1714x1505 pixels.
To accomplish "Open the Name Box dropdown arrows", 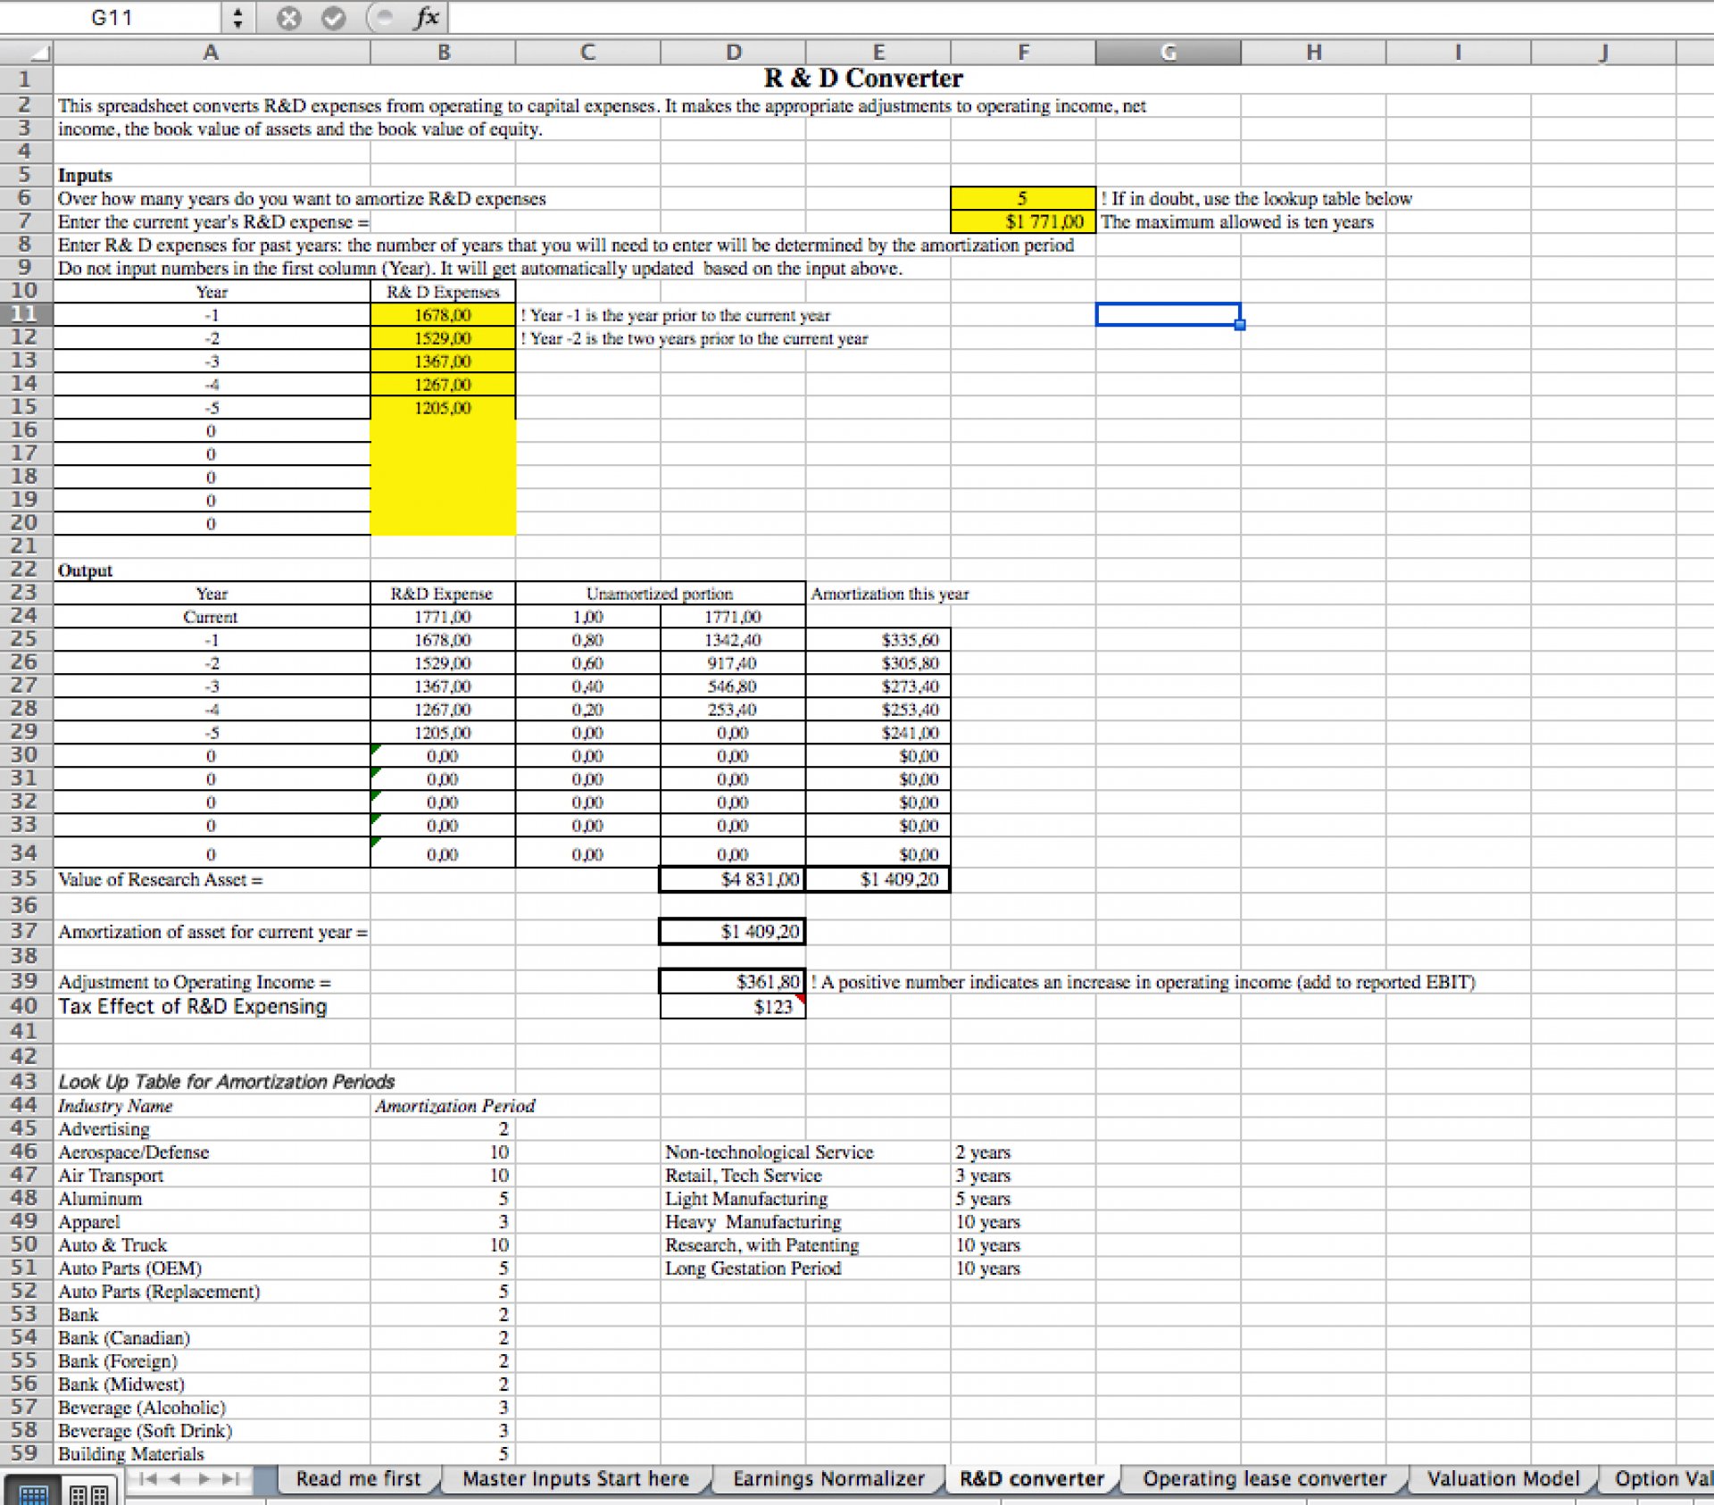I will [237, 18].
